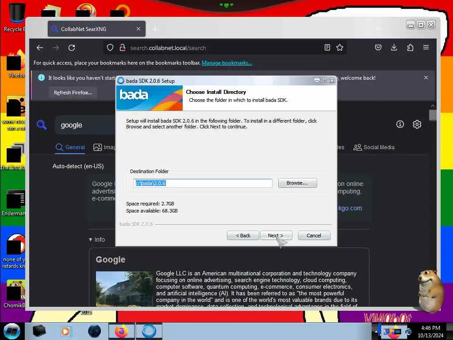Screen dimensions: 453x340
Task: Select the Firefox desktop shortcut
Action: pyautogui.click(x=15, y=64)
